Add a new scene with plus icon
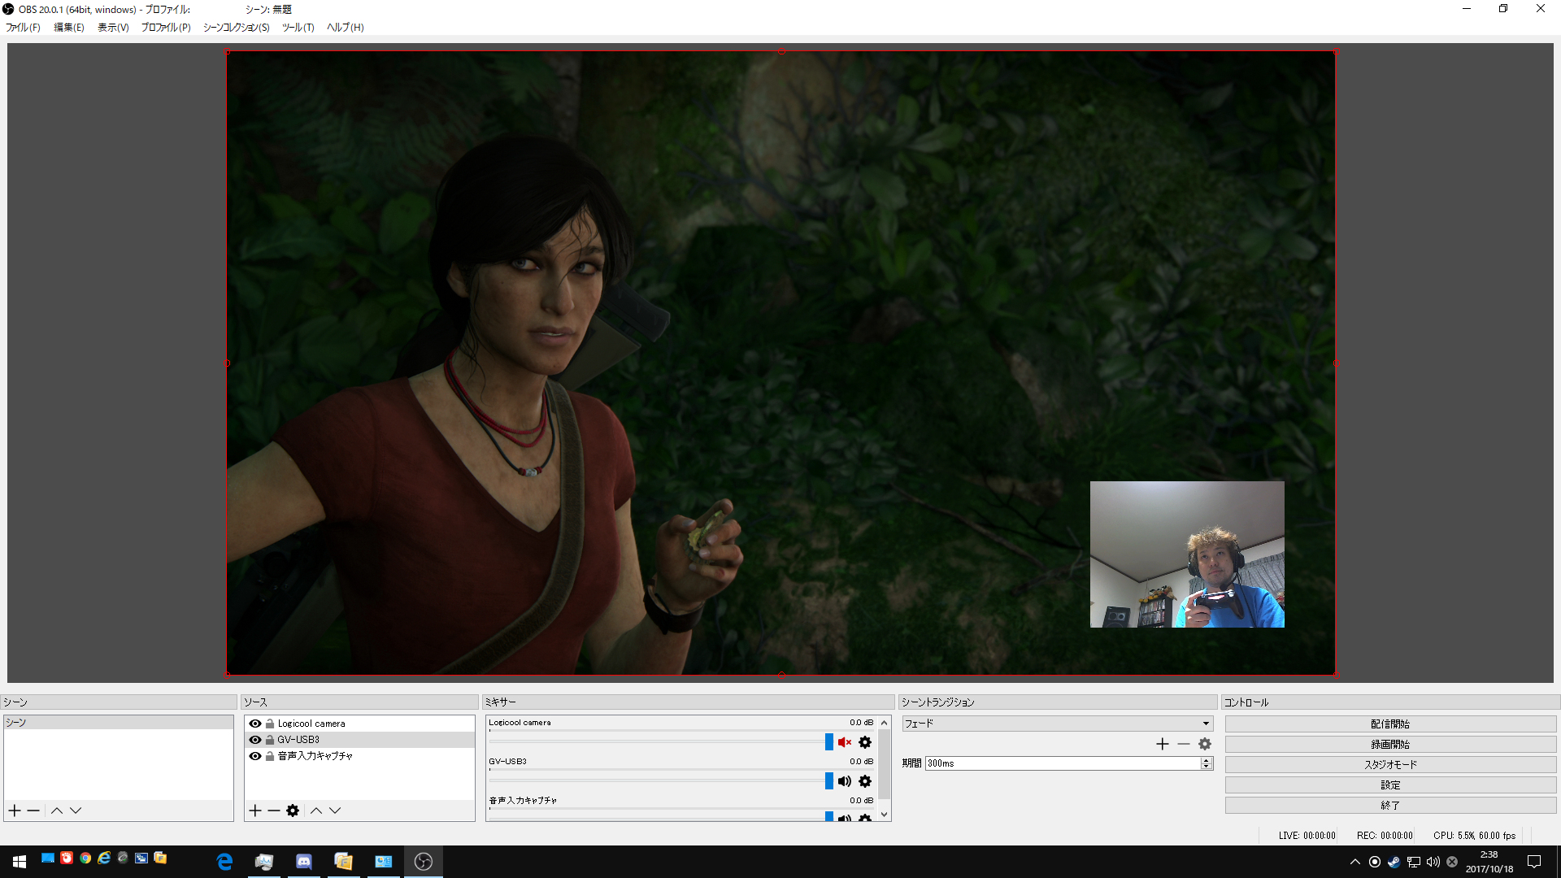 pos(15,811)
